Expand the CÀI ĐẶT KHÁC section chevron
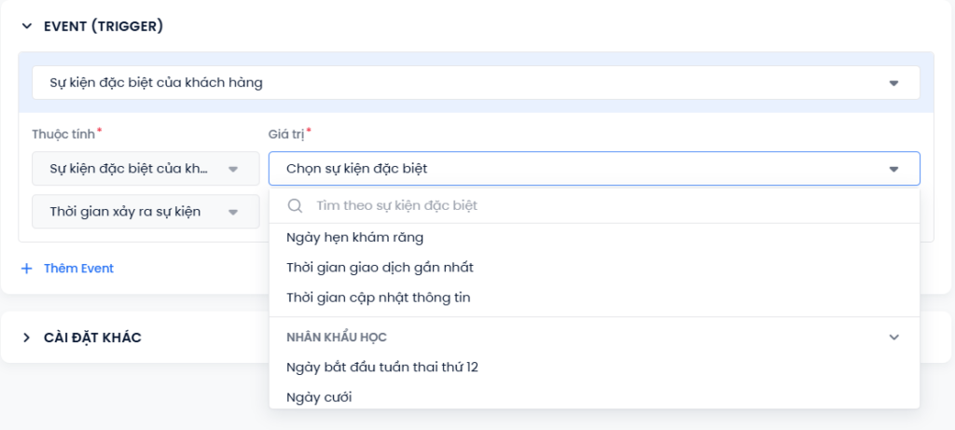The image size is (955, 430). click(26, 338)
